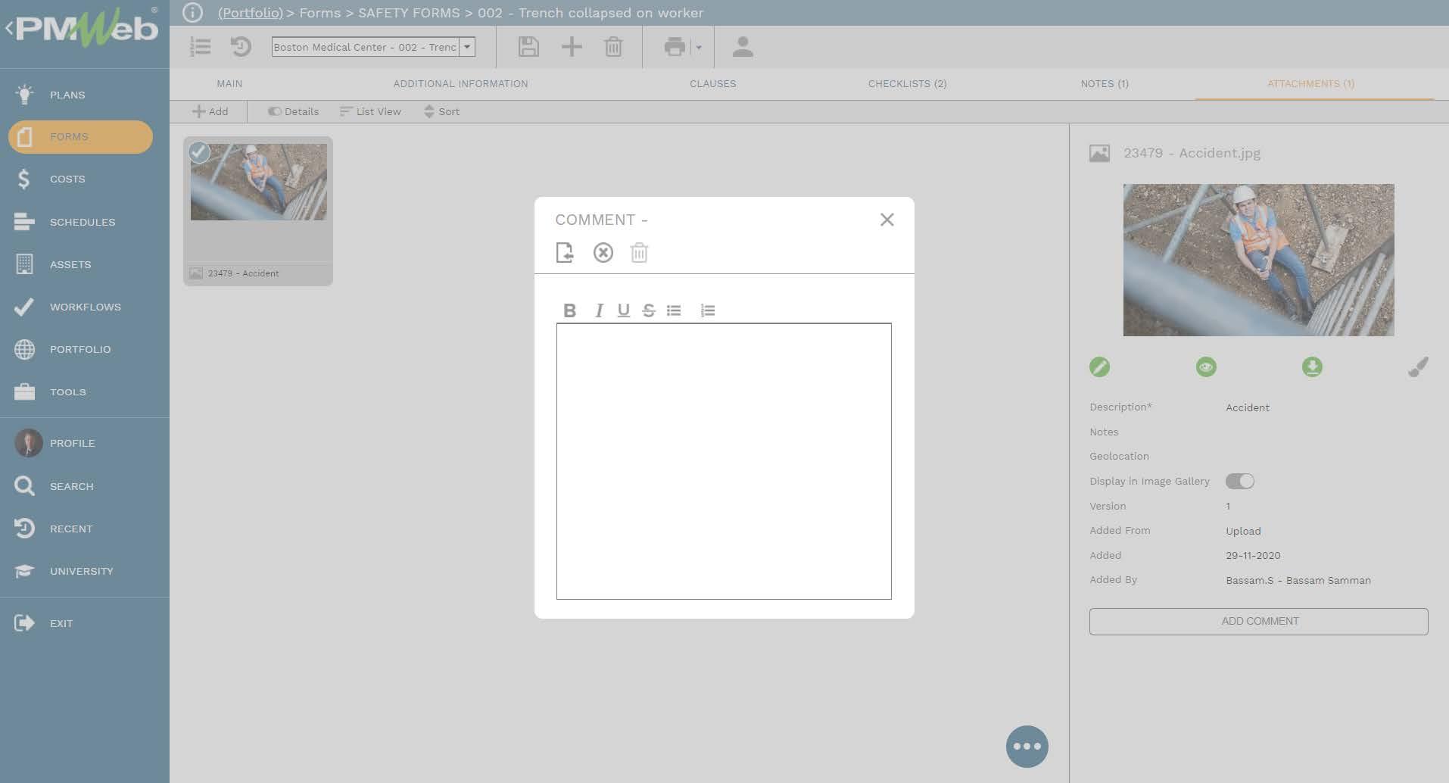The image size is (1449, 783).
Task: Click the green pencil edit icon
Action: point(1099,367)
